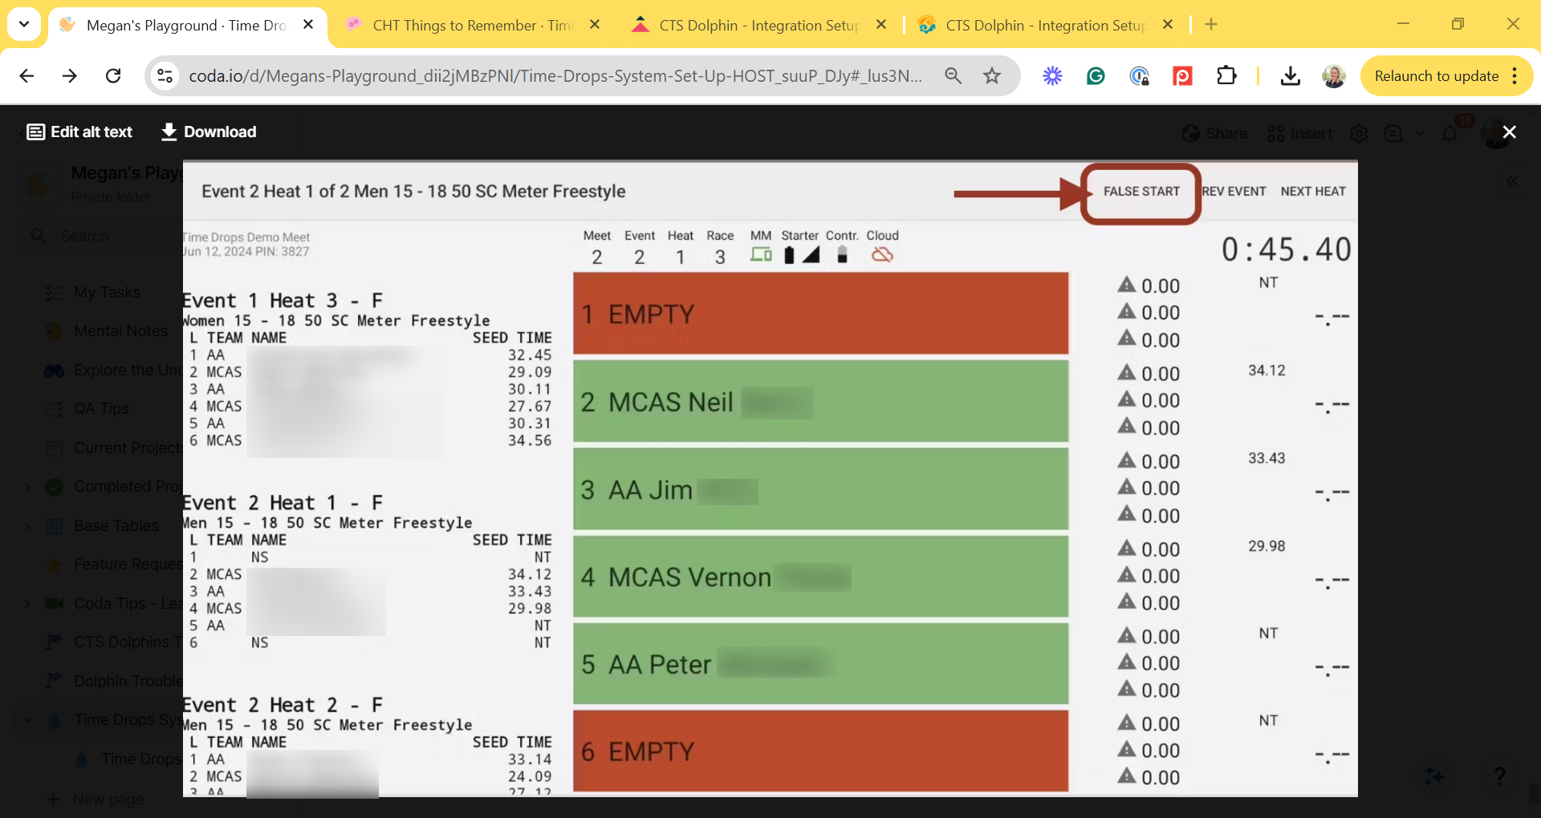Image resolution: width=1541 pixels, height=818 pixels.
Task: Expand the Completed Projects sidebar section
Action: tap(26, 487)
